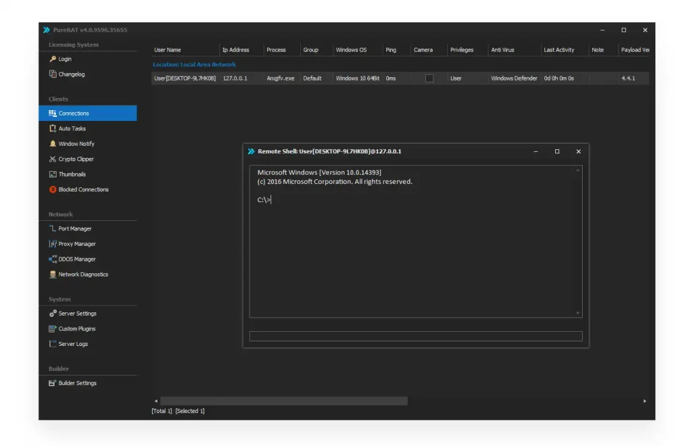The height and width of the screenshot is (446, 689).
Task: Click the Network Diagnostics icon
Action: pyautogui.click(x=52, y=274)
